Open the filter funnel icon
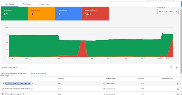 click(x=171, y=68)
